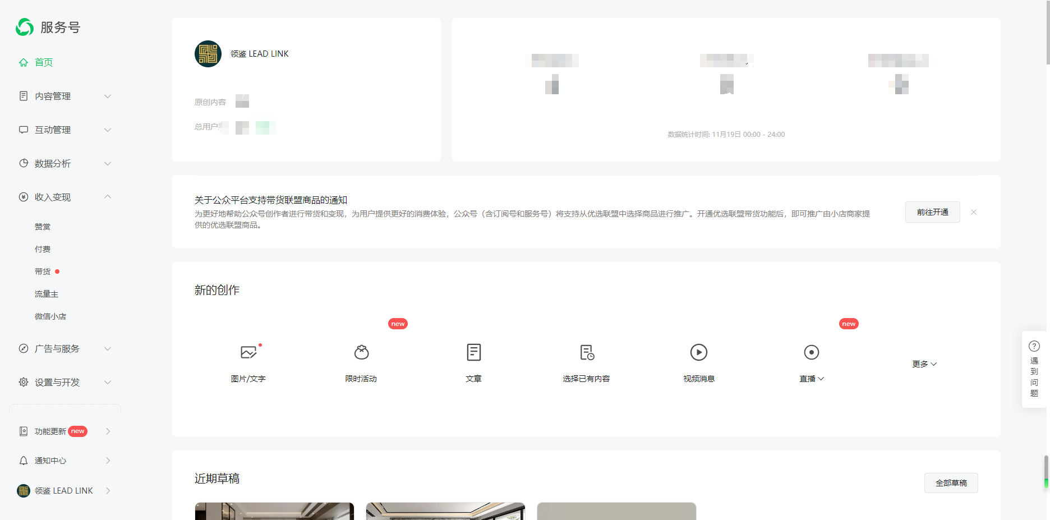The image size is (1050, 520).
Task: Click the 直播 record circle icon
Action: pos(812,352)
